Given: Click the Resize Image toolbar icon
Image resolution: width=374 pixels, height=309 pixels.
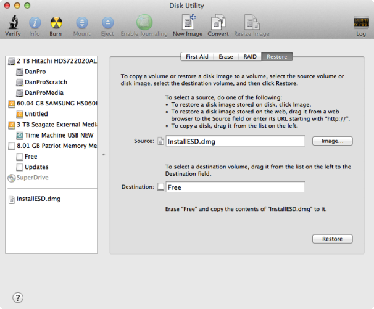Looking at the screenshot, I should pyautogui.click(x=252, y=22).
